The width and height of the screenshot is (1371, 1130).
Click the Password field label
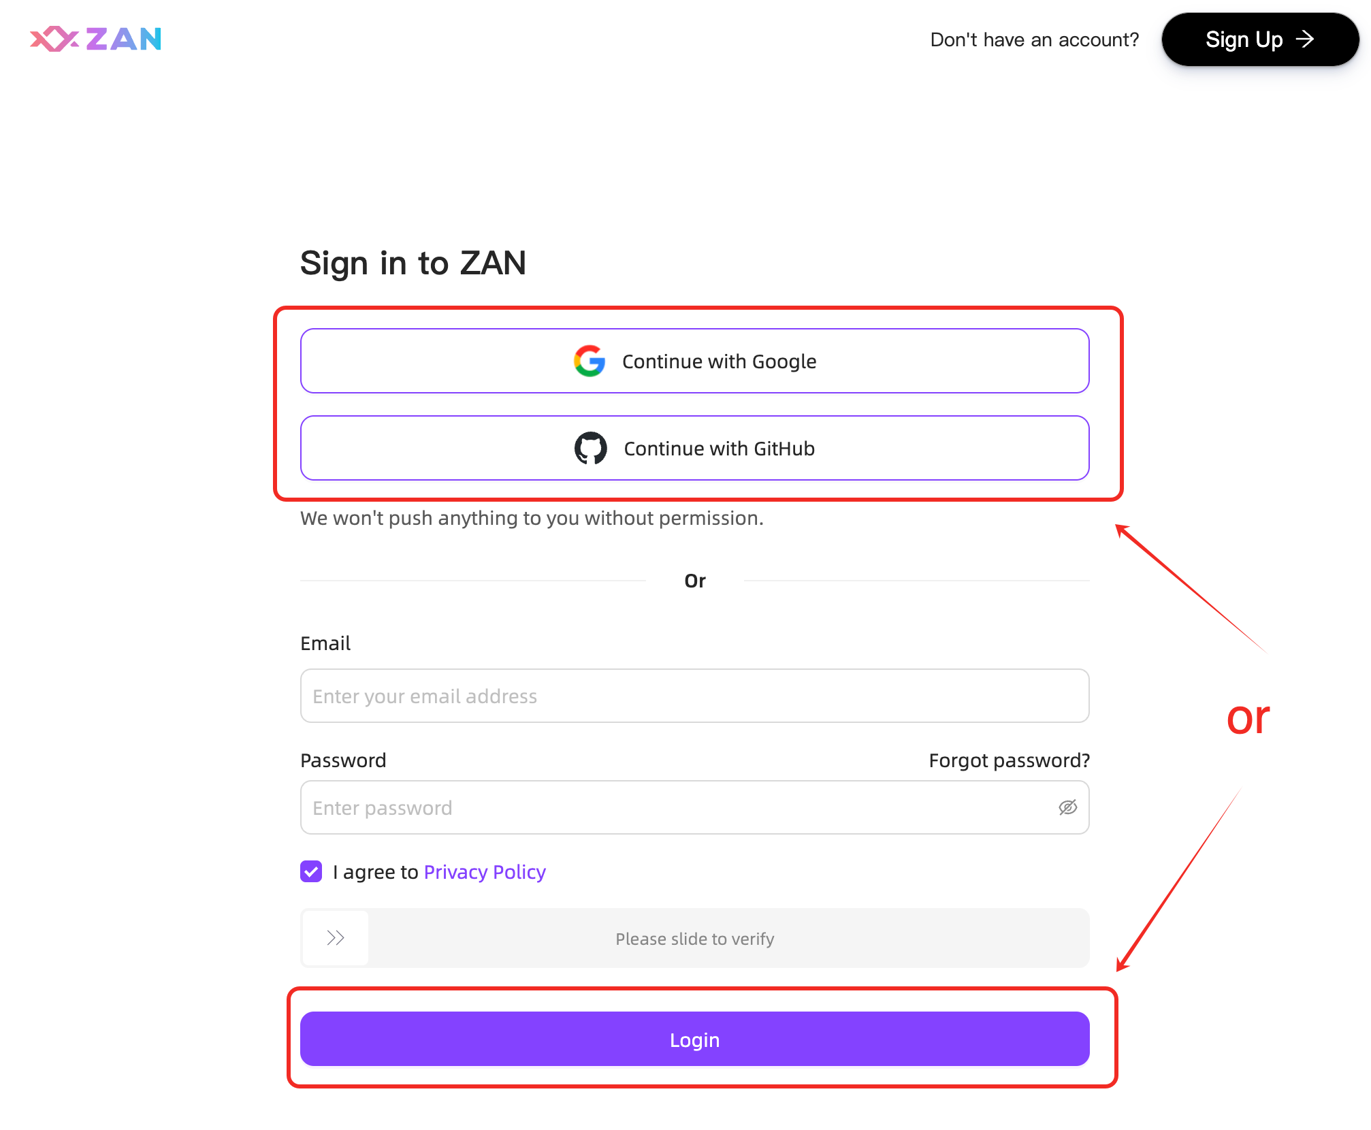click(343, 760)
